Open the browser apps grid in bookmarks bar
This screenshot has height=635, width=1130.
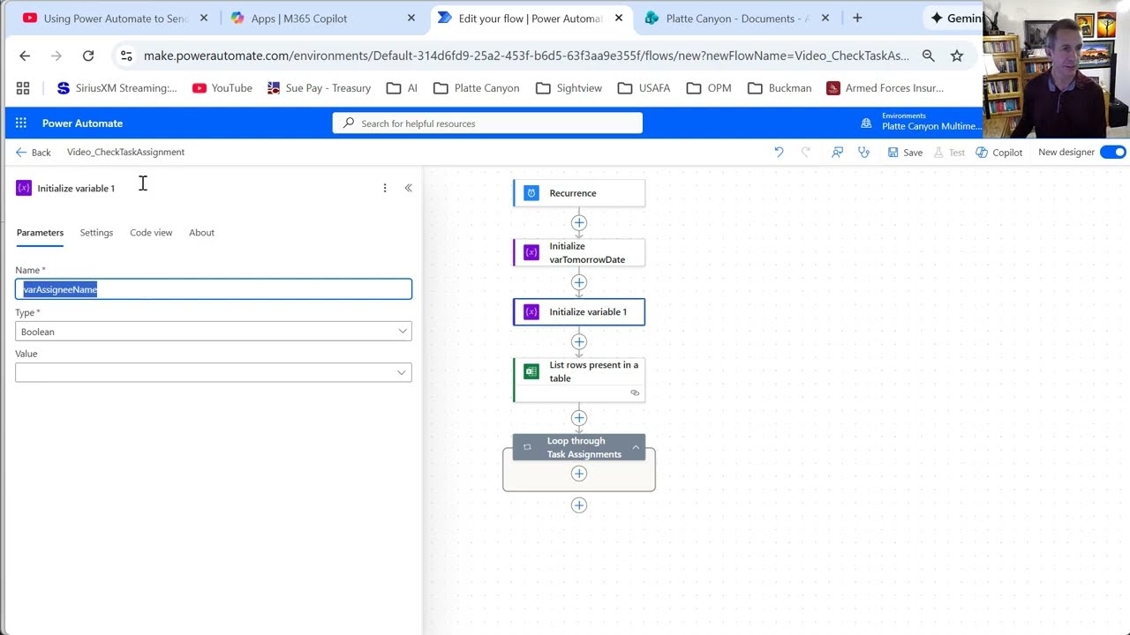click(x=23, y=88)
